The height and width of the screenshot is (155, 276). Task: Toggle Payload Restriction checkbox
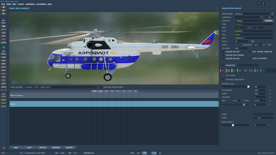(101, 87)
